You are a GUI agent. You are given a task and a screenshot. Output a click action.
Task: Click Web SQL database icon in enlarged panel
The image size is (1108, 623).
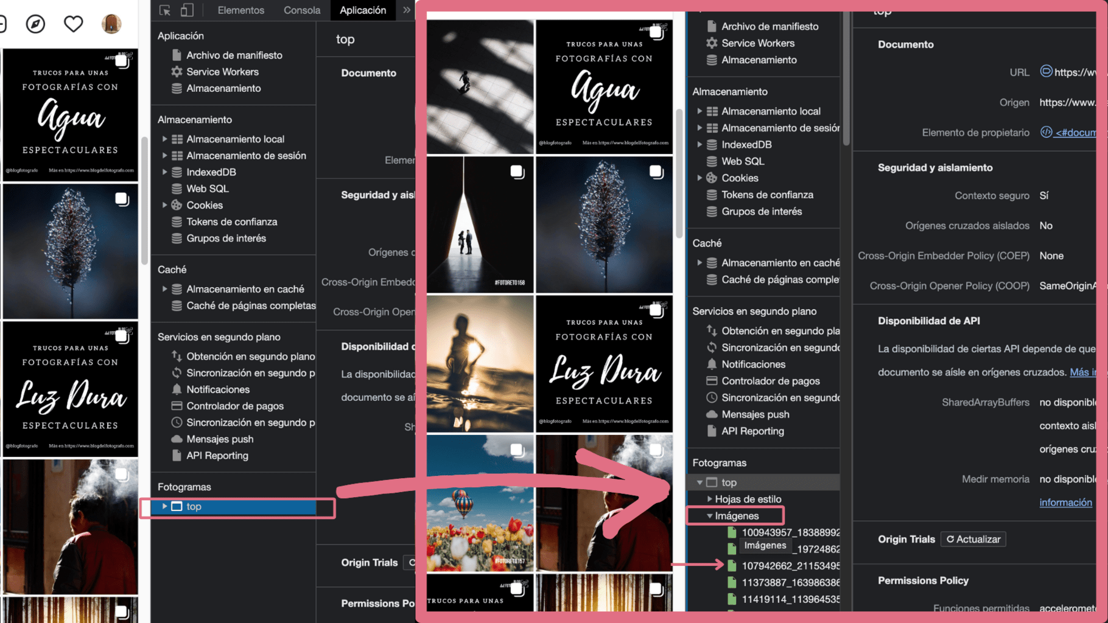tap(711, 161)
